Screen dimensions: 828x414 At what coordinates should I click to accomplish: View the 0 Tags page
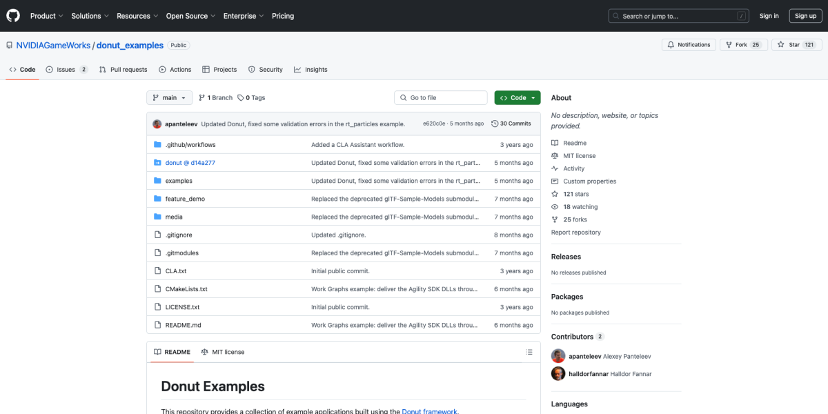tap(251, 98)
